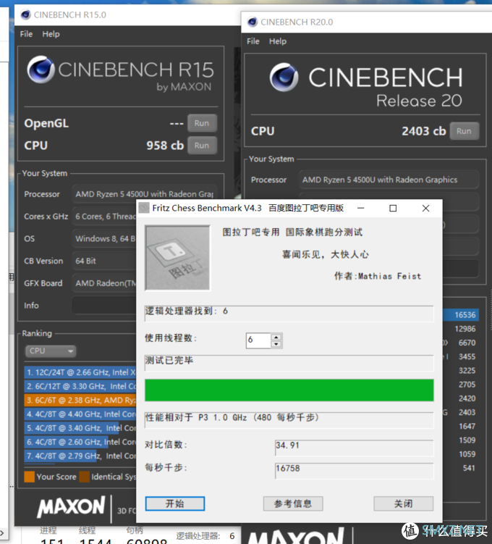Click Fritz Chess Benchmark title bar icon
492x544 pixels.
144,208
